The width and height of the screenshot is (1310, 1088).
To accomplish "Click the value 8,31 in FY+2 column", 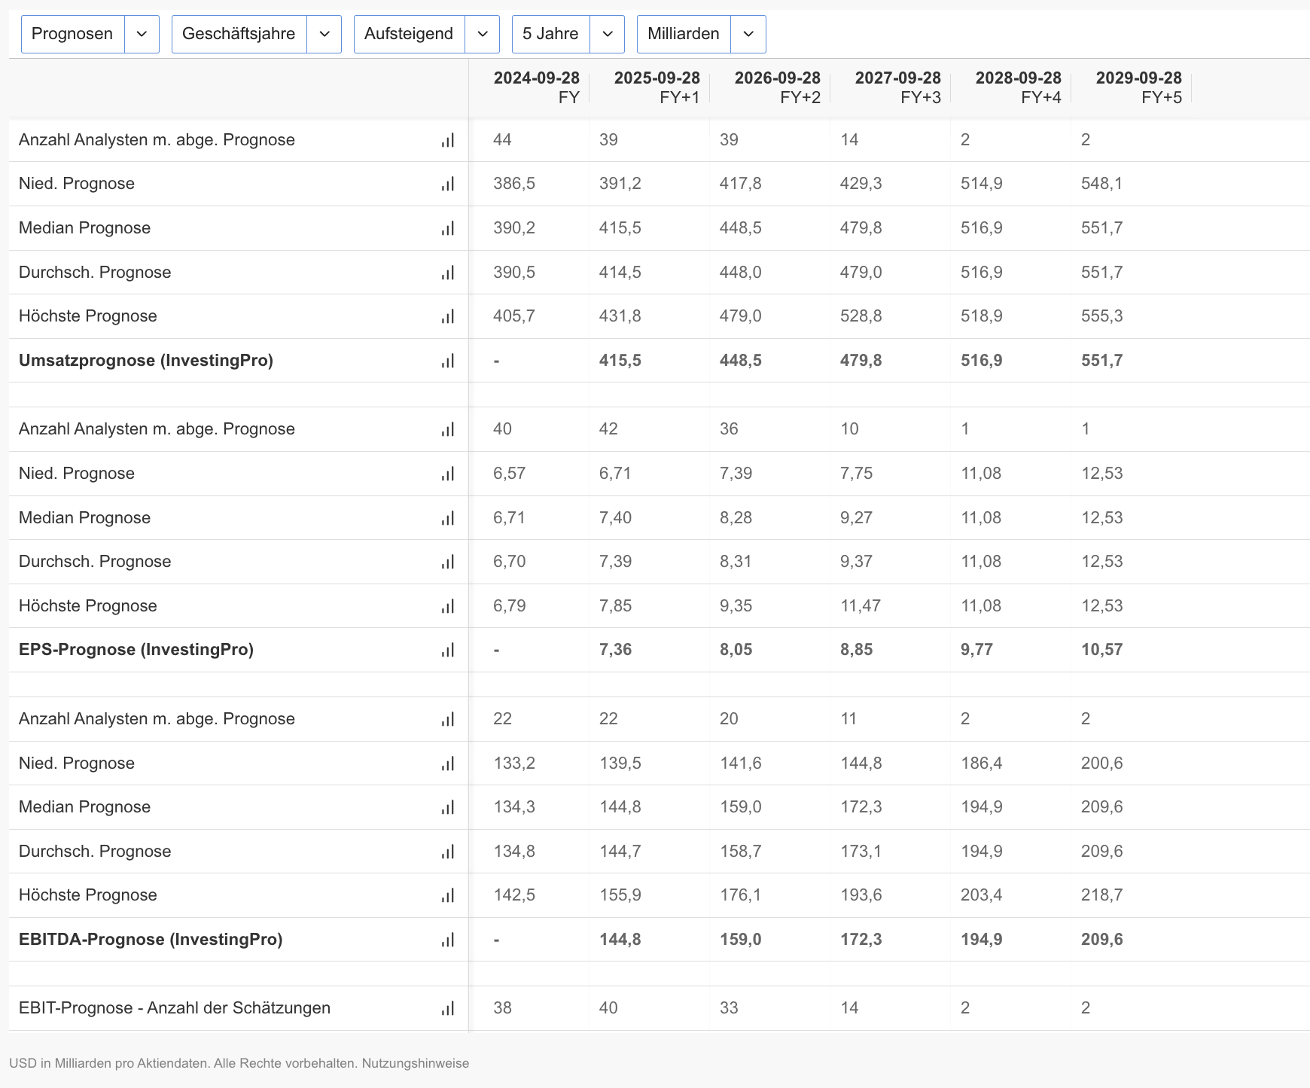I will pyautogui.click(x=736, y=562).
